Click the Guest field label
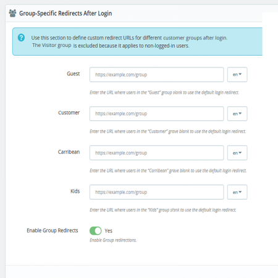This screenshot has height=278, width=278. click(x=73, y=74)
